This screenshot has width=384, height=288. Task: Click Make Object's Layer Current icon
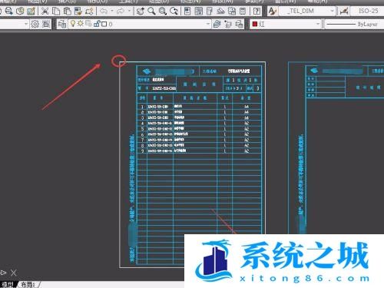point(217,24)
